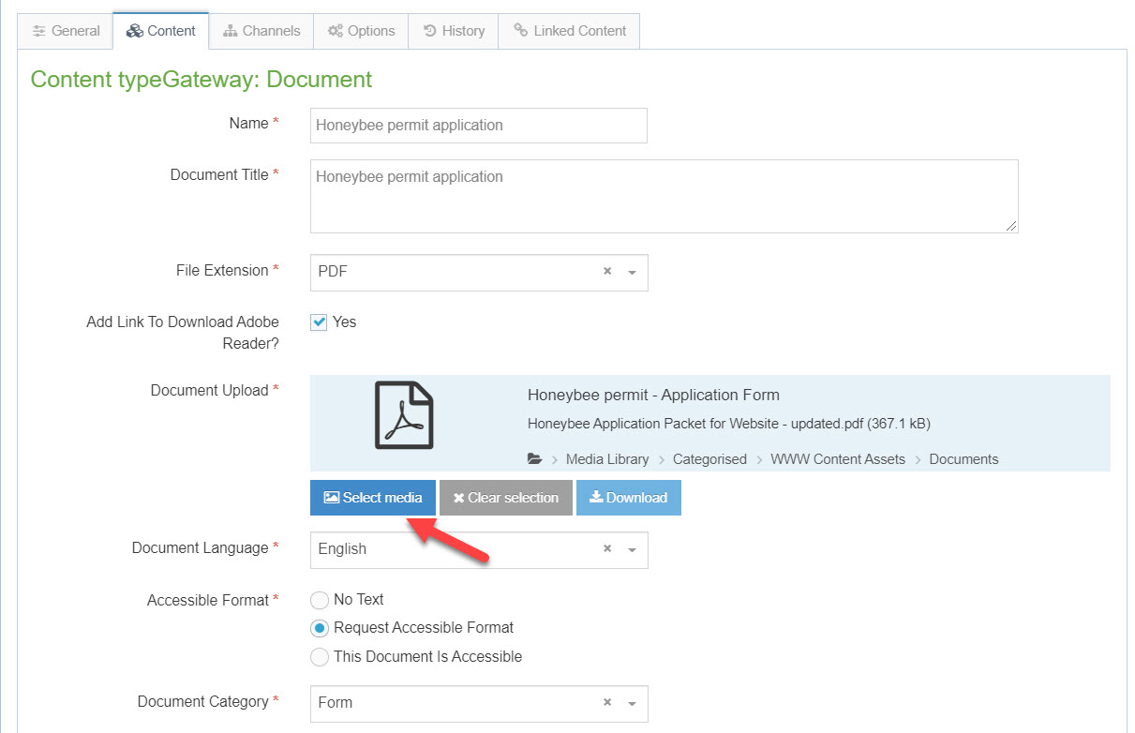Clear the Form category selection

pyautogui.click(x=607, y=702)
